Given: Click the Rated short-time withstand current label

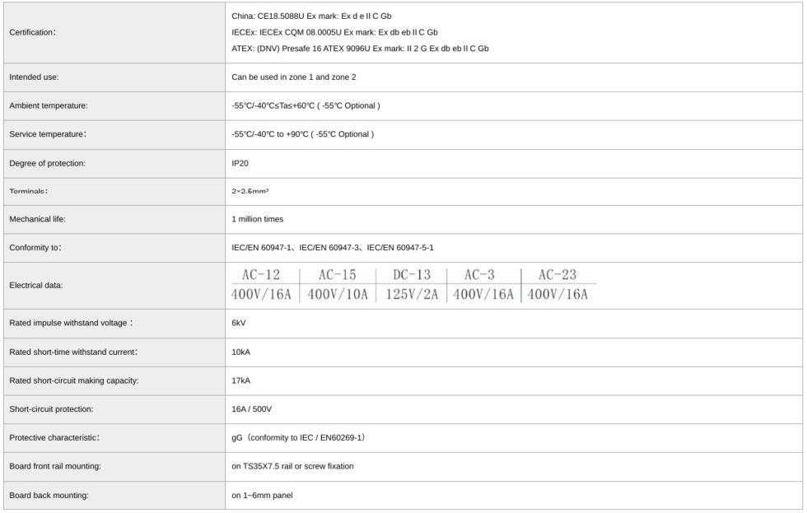Looking at the screenshot, I should (72, 352).
